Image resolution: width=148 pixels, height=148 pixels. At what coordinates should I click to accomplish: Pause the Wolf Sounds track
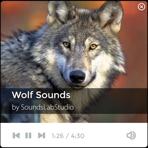click(28, 136)
